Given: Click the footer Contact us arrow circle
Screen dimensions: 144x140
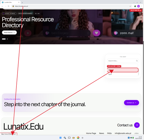Looking at the screenshot, I should [x=137, y=125].
